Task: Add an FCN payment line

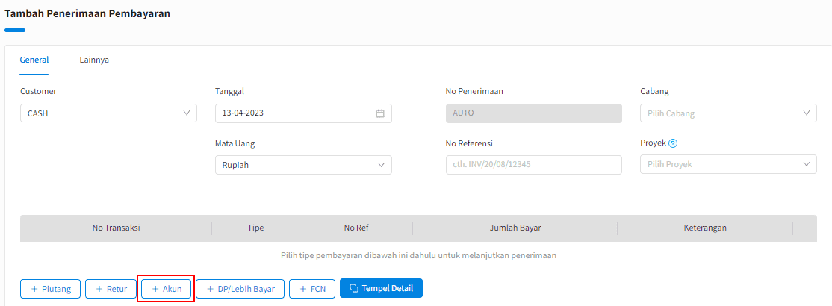Action: [312, 289]
